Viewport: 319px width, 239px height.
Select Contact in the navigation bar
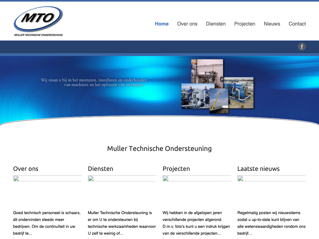pos(297,24)
